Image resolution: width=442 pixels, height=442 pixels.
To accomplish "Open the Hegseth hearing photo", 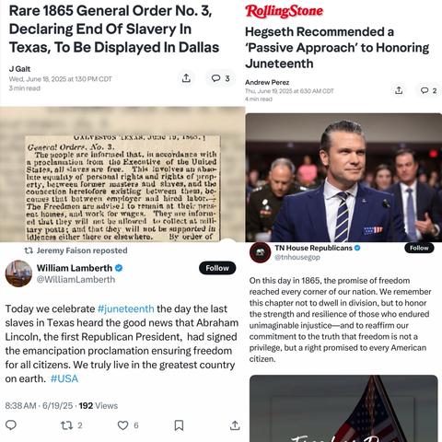I will [343, 178].
